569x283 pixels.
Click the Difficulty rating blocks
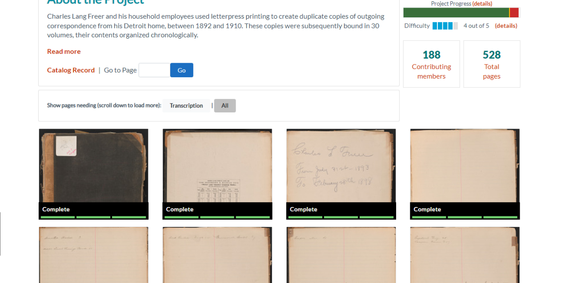pyautogui.click(x=445, y=26)
